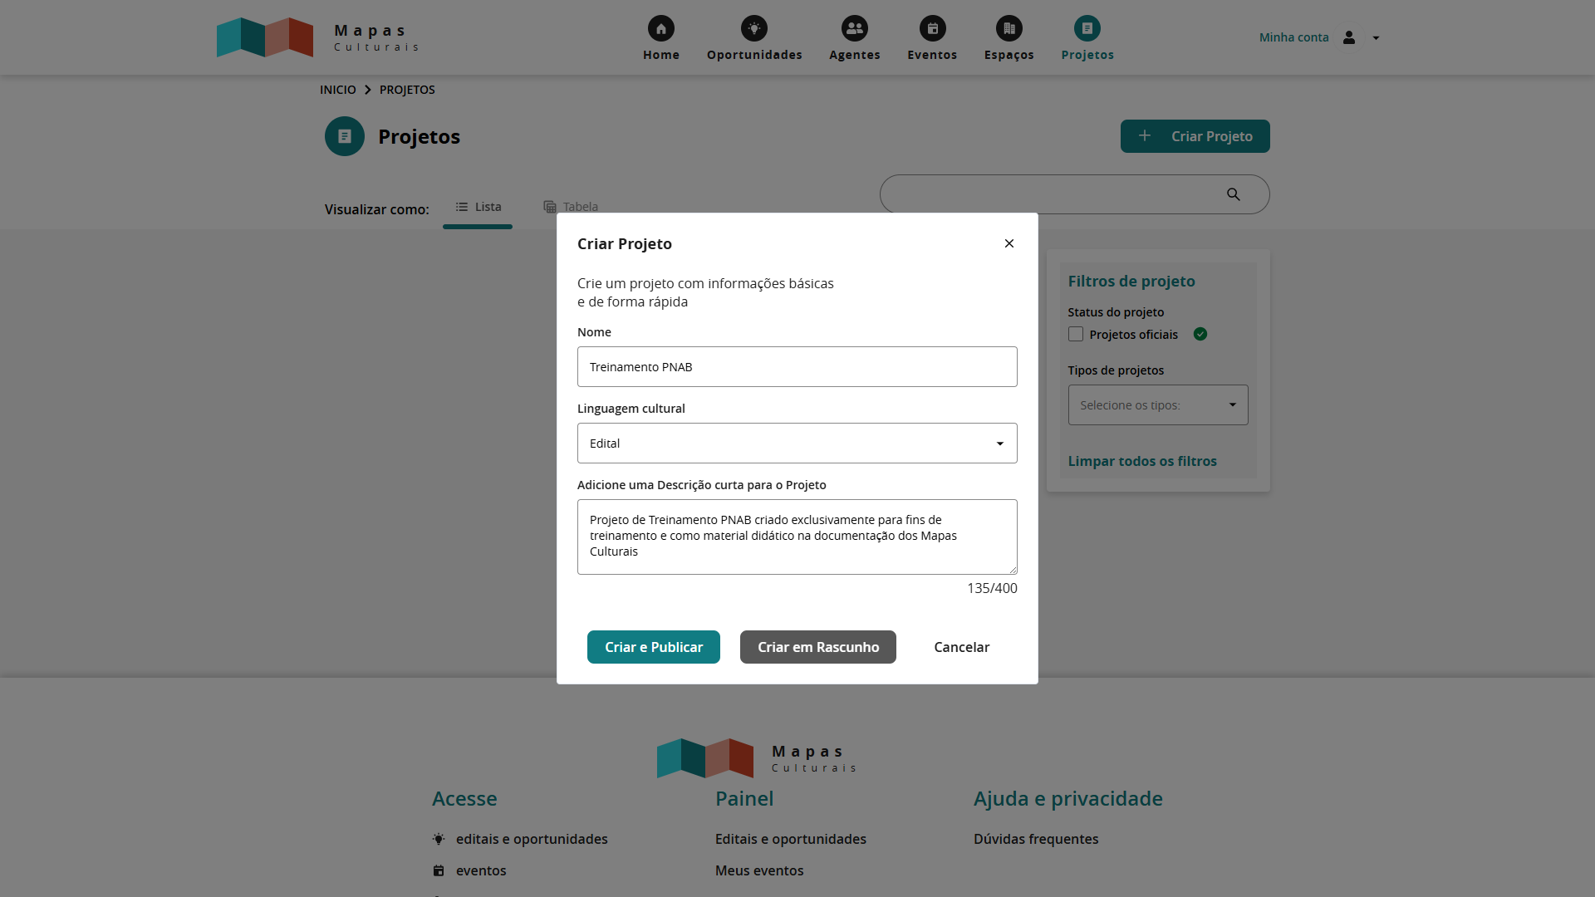Viewport: 1595px width, 897px height.
Task: Click the circular Projetos page badge icon
Action: [x=344, y=136]
